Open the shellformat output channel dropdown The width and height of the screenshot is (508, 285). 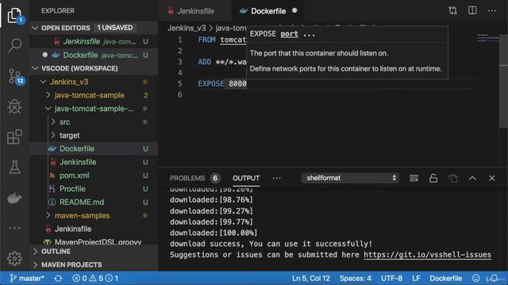[x=350, y=178]
